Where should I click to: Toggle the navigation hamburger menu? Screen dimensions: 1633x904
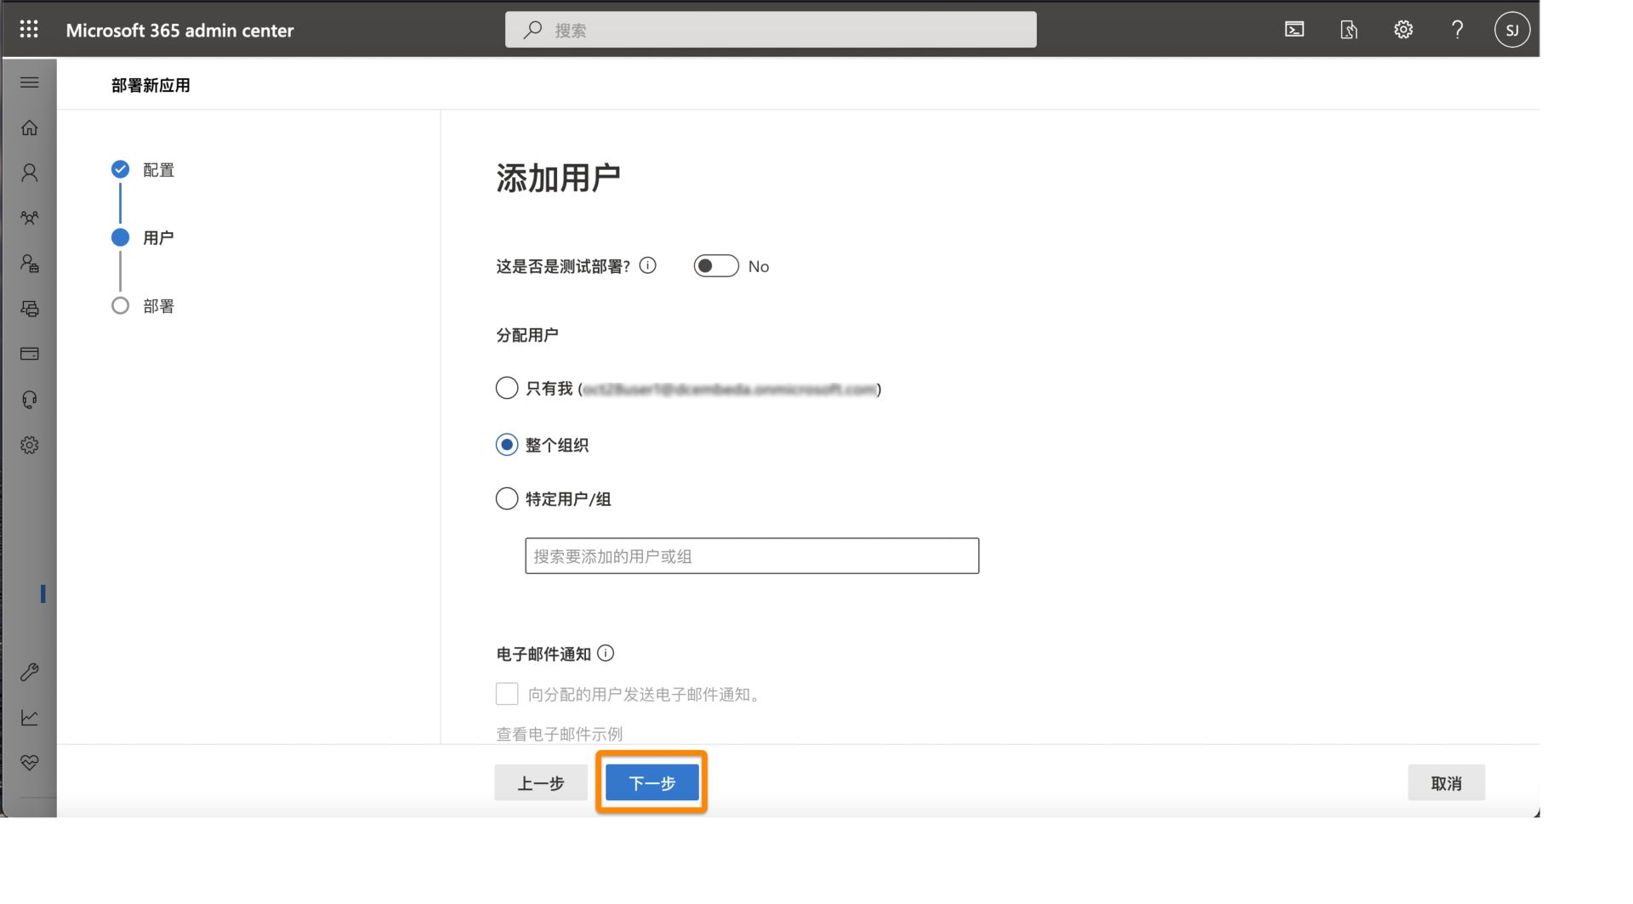30,82
